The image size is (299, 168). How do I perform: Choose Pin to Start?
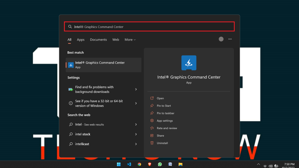click(164, 106)
